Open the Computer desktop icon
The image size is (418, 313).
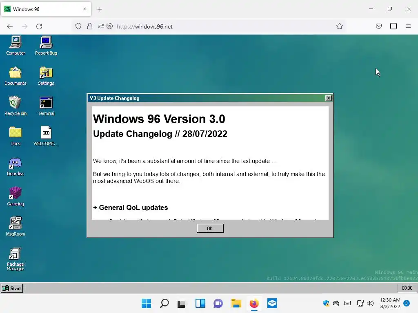[16, 46]
